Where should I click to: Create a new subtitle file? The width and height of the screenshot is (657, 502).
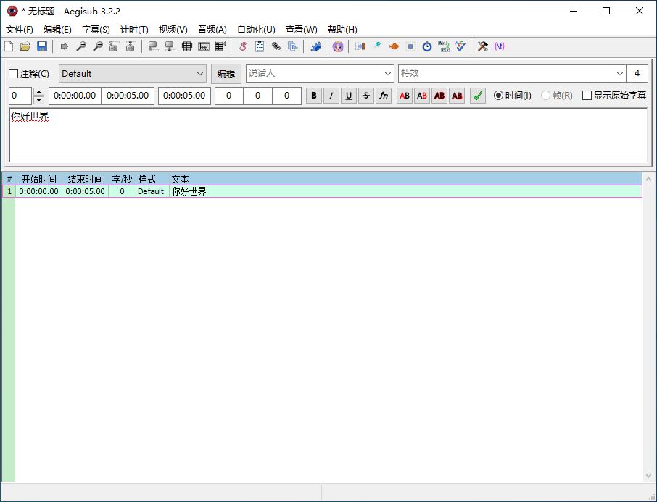click(9, 46)
